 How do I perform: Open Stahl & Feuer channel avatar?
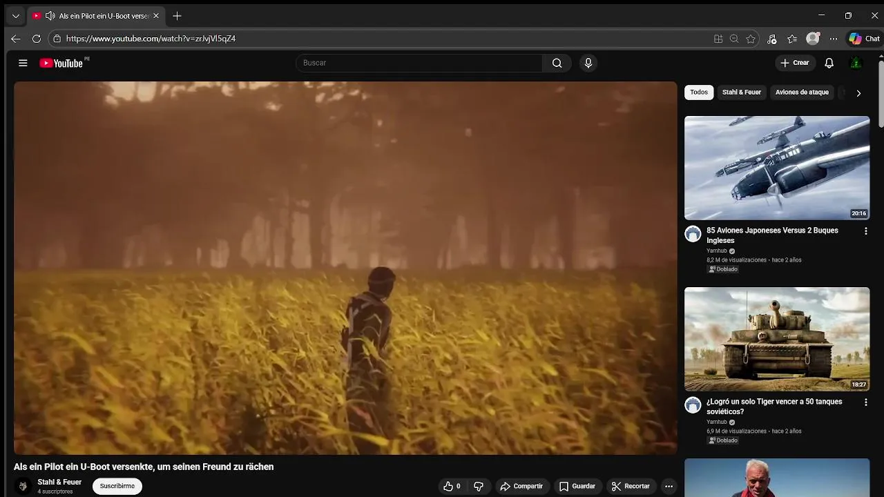[23, 486]
